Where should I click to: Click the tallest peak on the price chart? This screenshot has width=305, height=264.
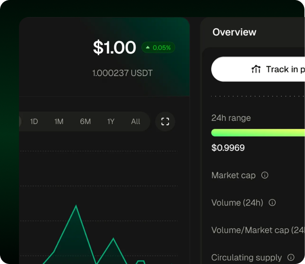tap(76, 207)
